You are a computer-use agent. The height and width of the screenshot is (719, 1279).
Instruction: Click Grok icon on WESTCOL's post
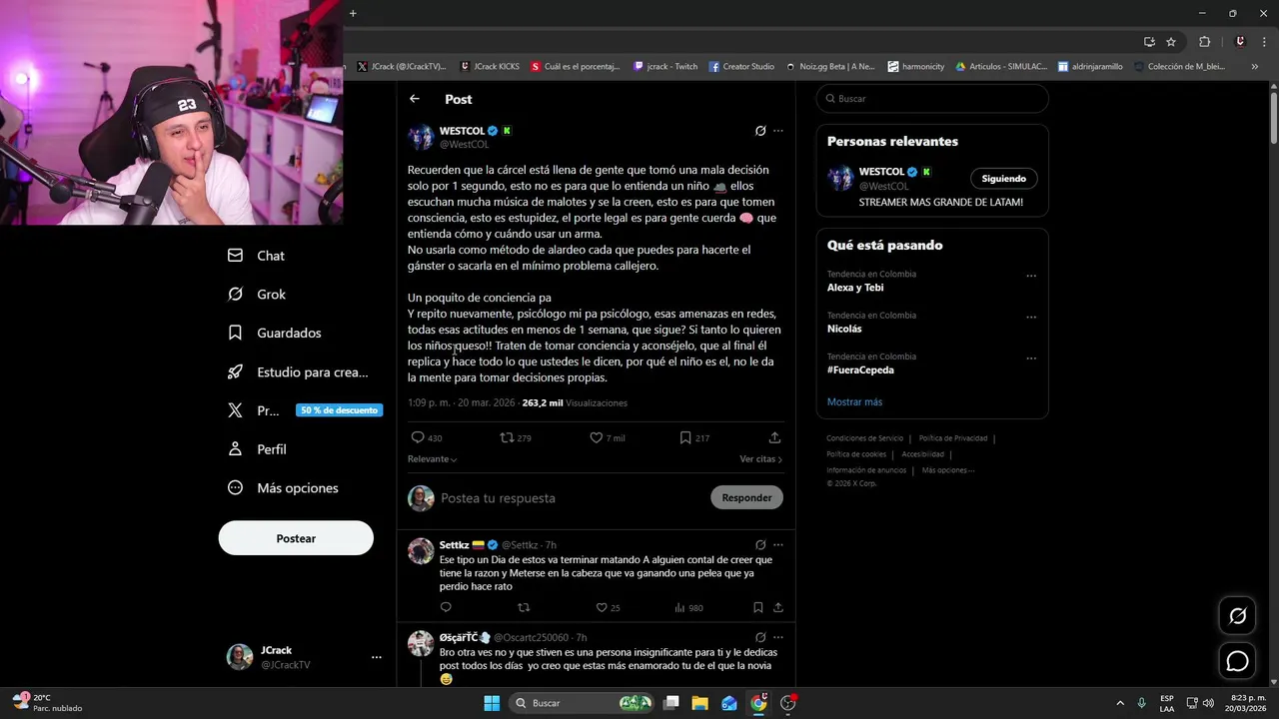point(760,131)
